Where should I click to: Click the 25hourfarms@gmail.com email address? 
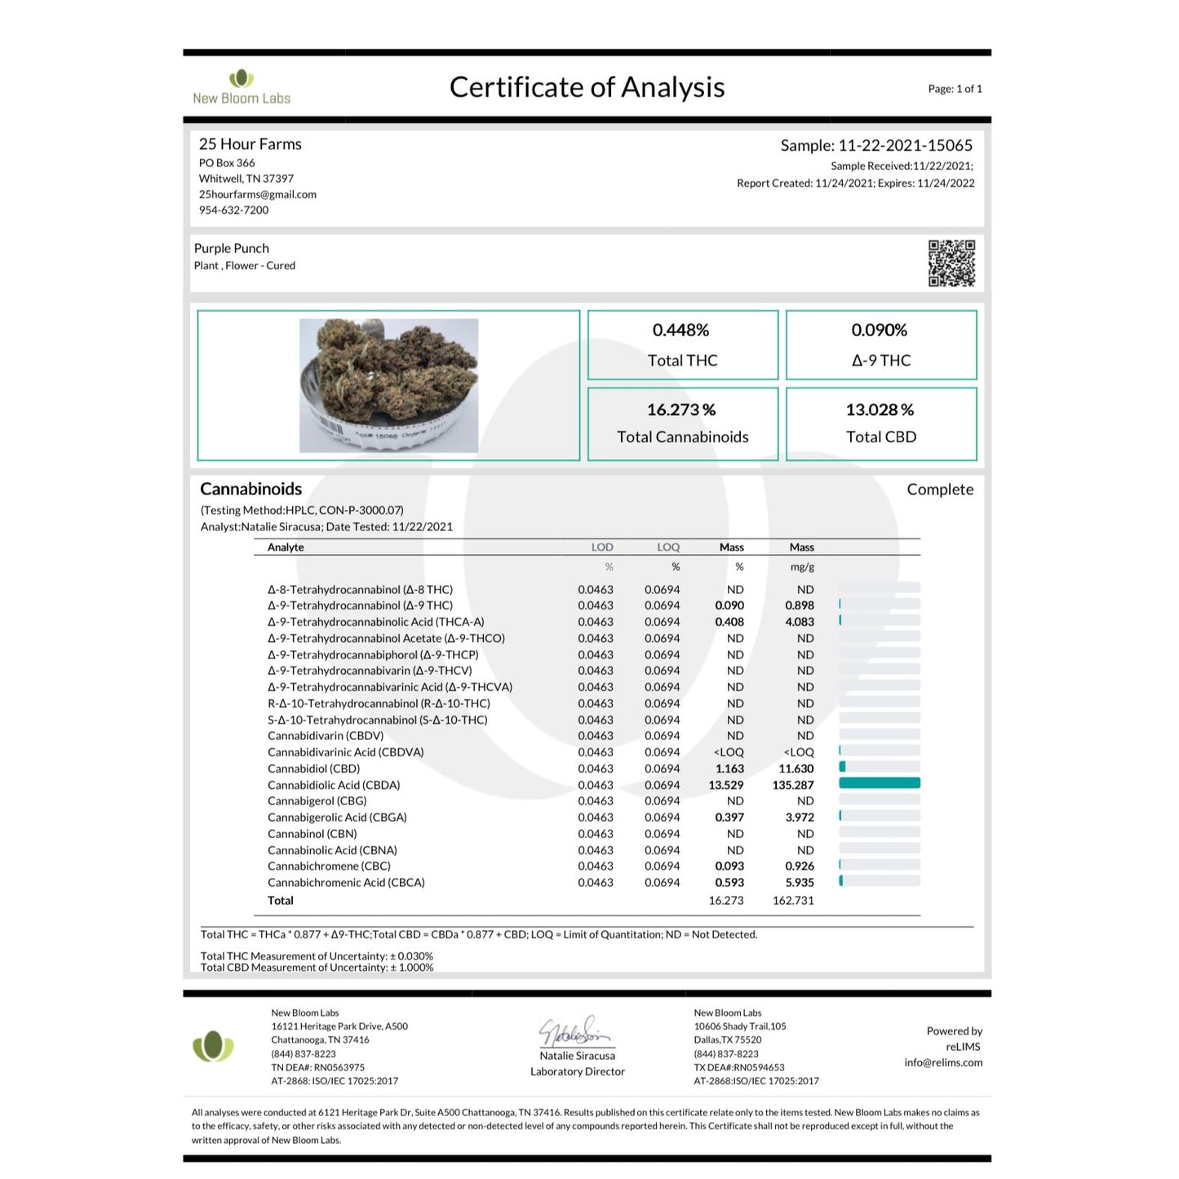point(258,194)
